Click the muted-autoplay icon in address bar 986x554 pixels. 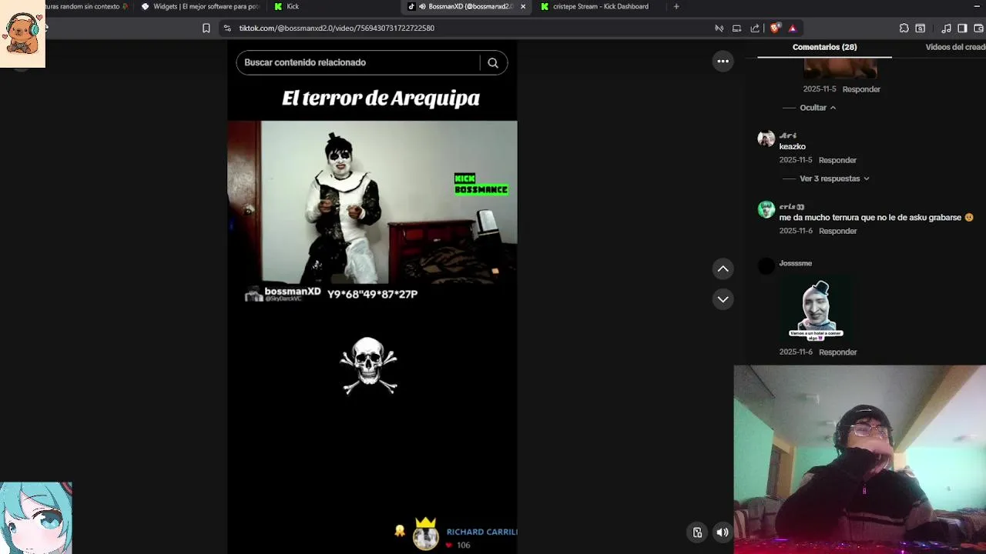click(719, 28)
